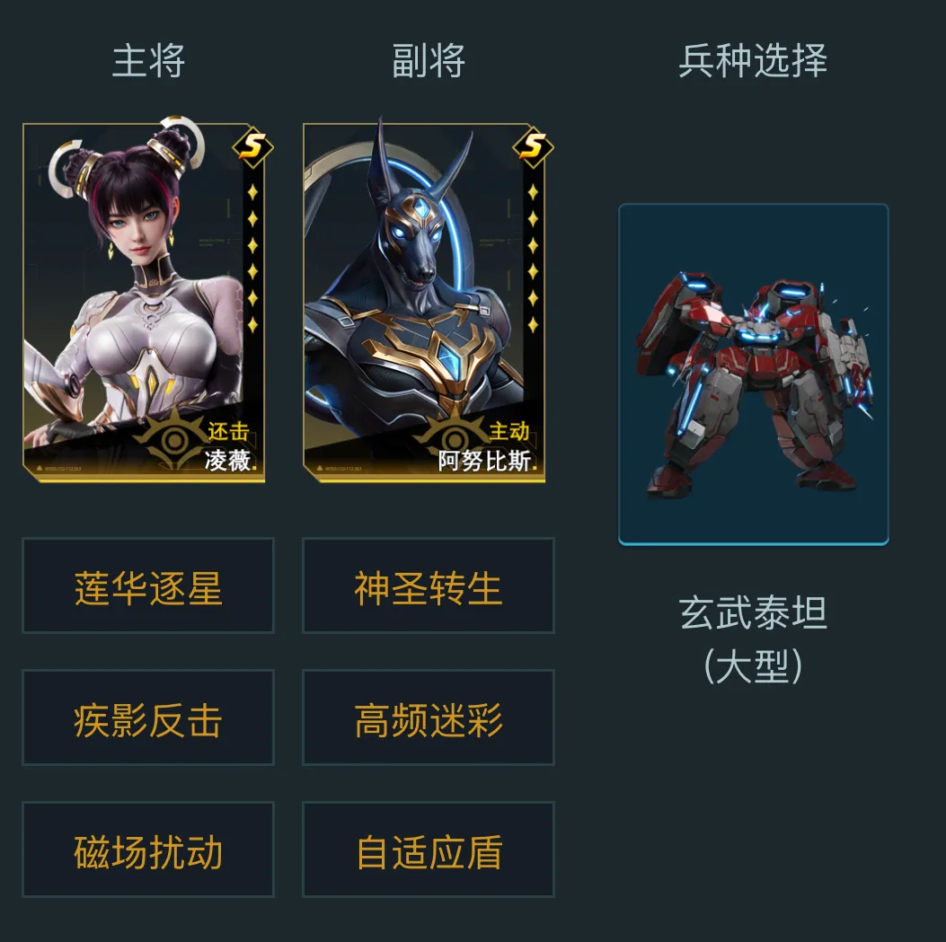Click the eye emblem on 凌薇 card
The image size is (946, 942).
173,439
